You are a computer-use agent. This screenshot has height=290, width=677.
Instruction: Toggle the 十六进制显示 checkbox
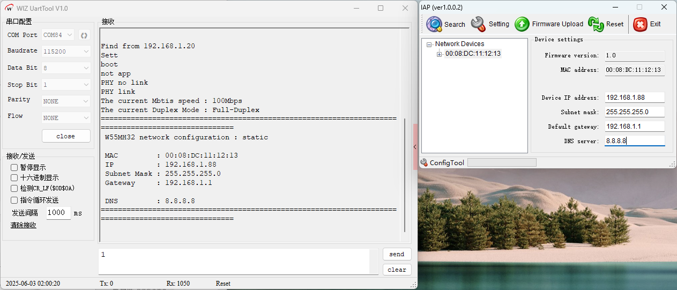[14, 177]
